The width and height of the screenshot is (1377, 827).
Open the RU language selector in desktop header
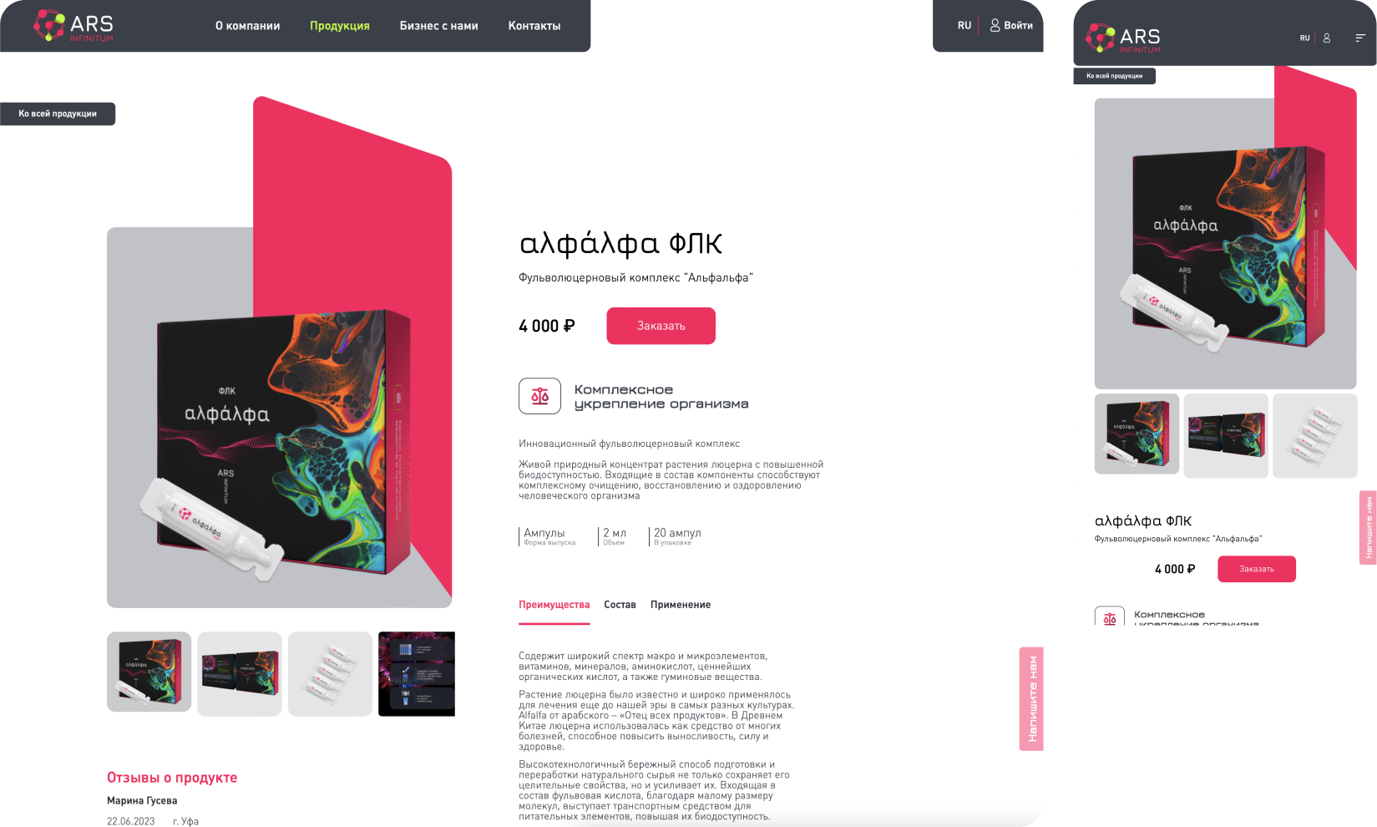964,26
